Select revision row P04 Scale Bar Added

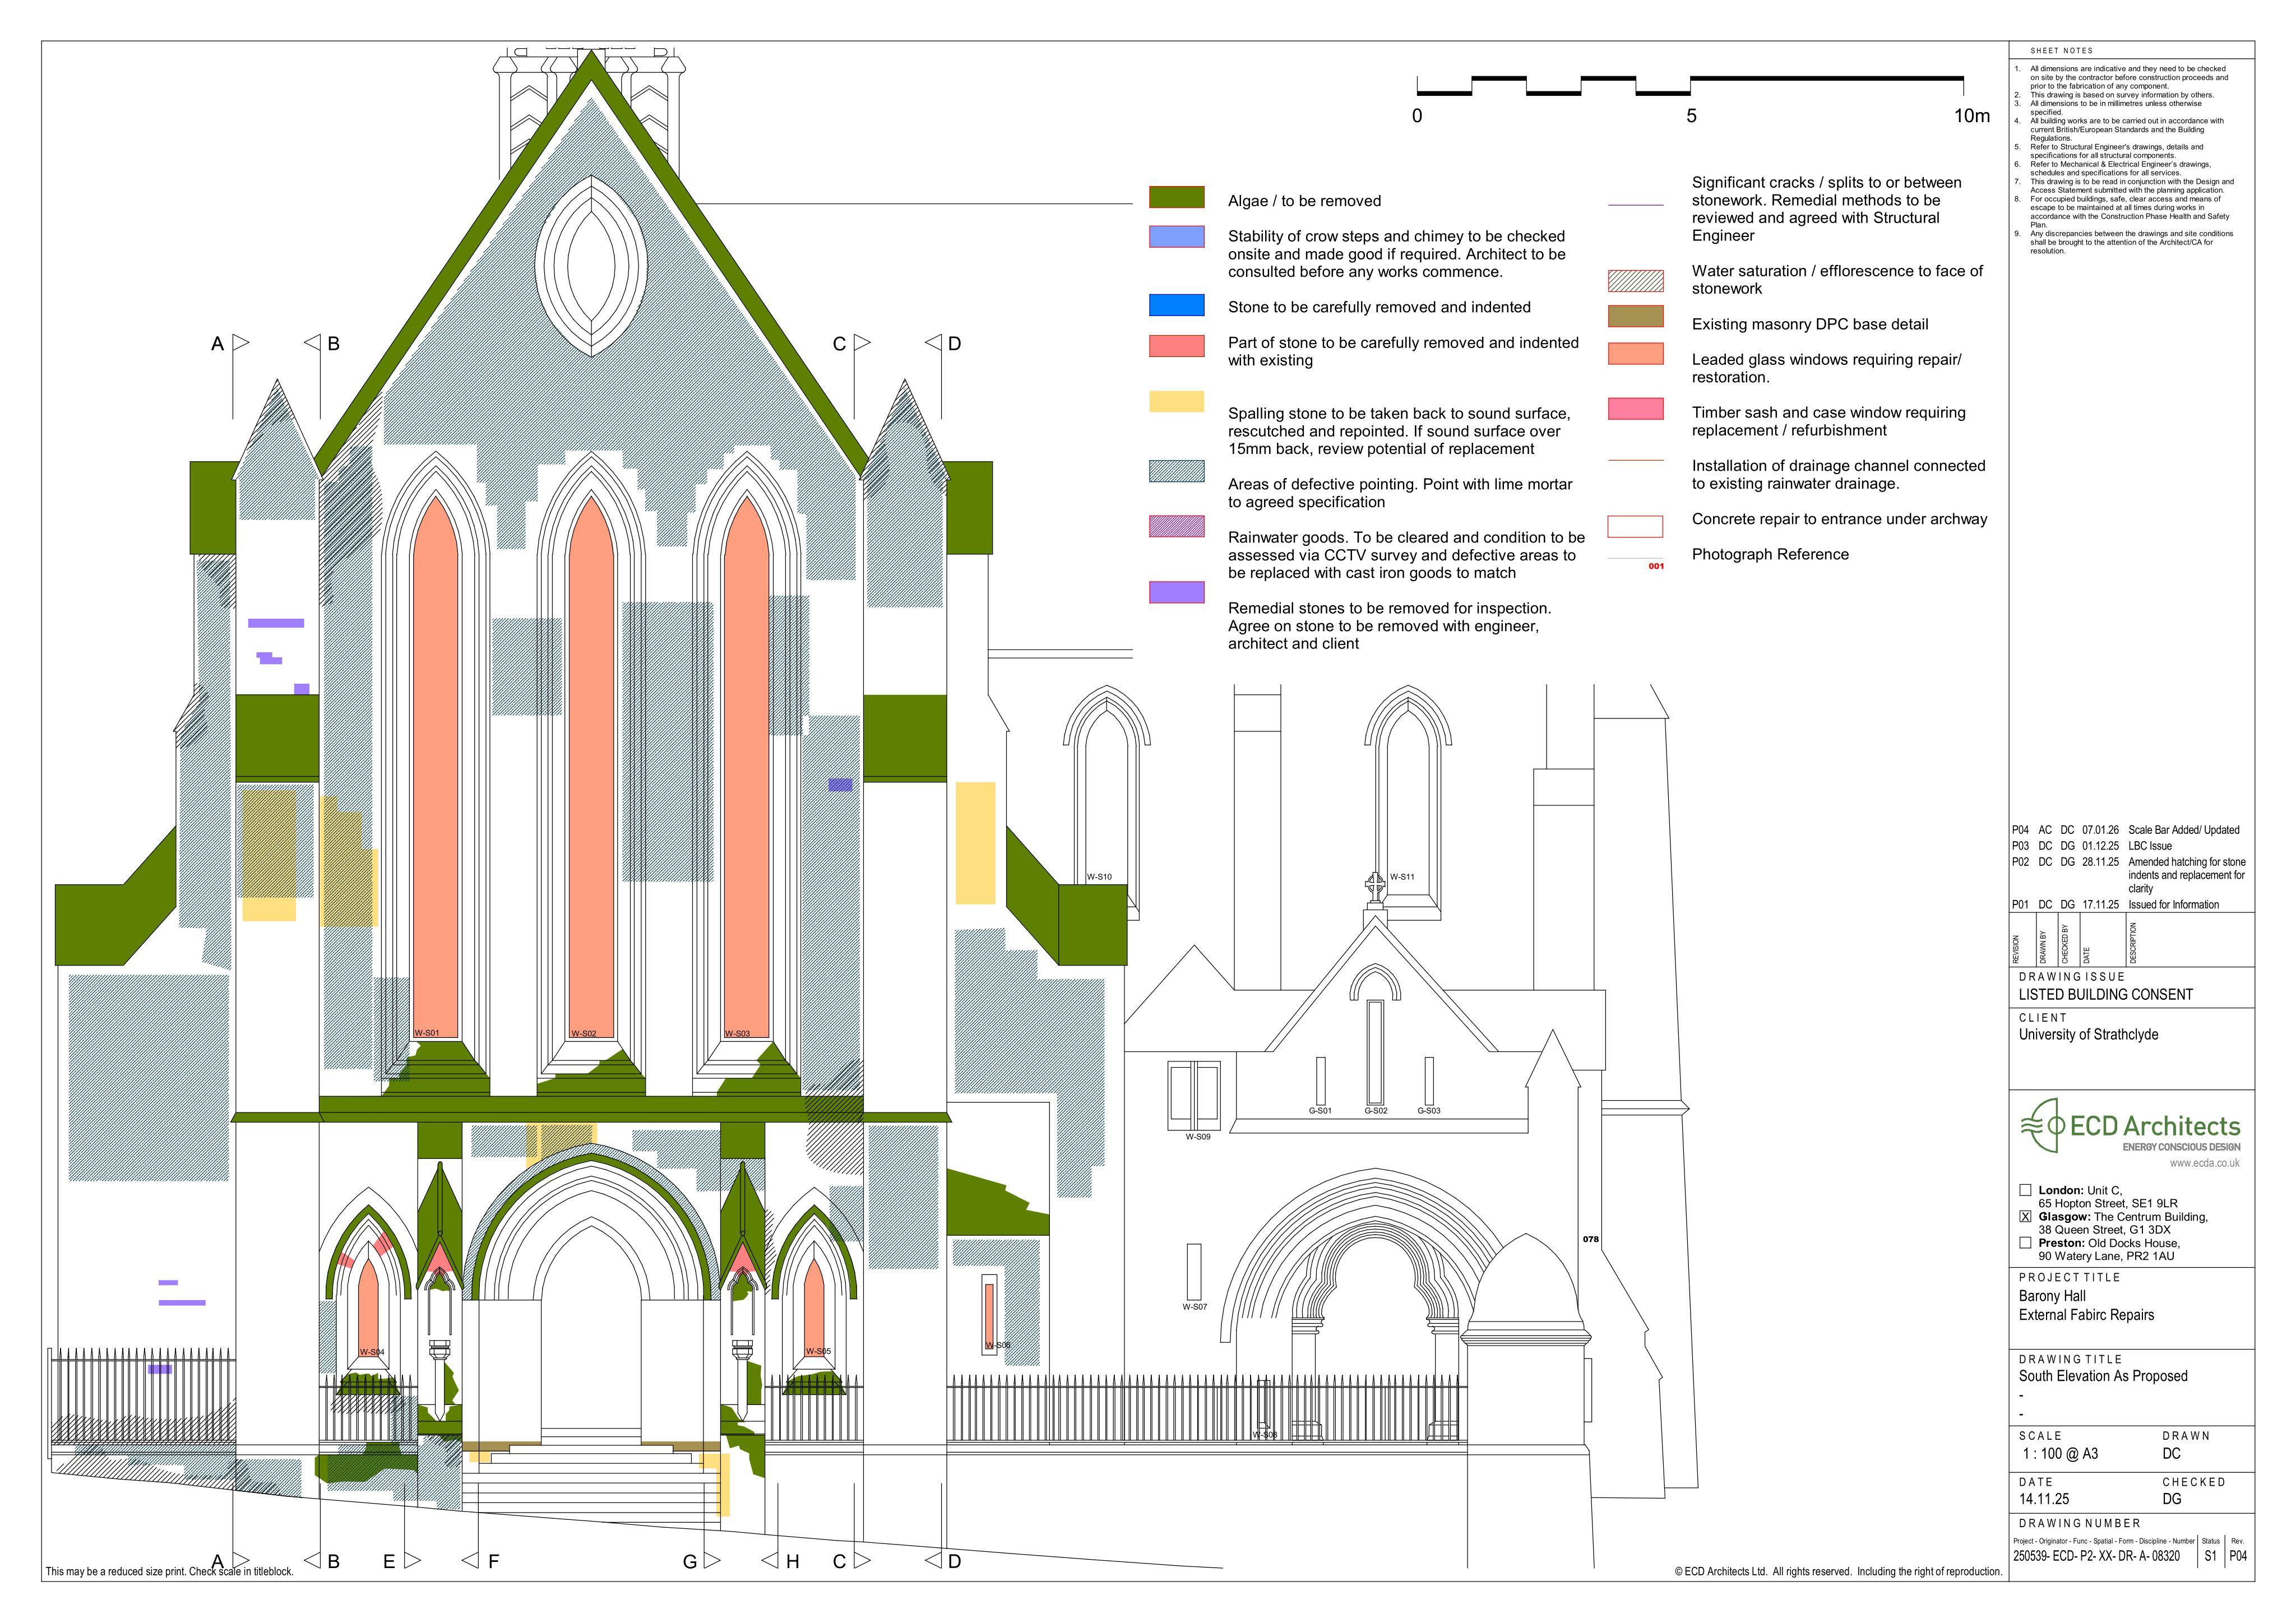[2126, 830]
